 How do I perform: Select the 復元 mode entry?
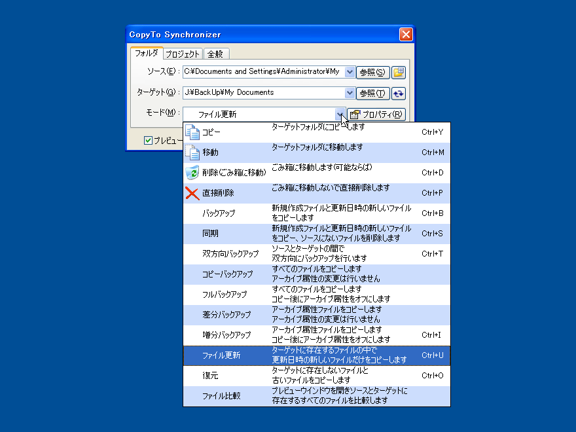click(x=317, y=376)
